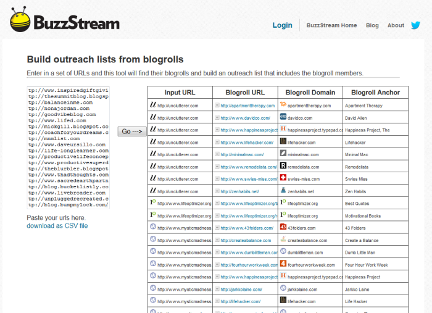Image resolution: width=432 pixels, height=313 pixels.
Task: Click the Blogroll URL column header
Action: (245, 93)
